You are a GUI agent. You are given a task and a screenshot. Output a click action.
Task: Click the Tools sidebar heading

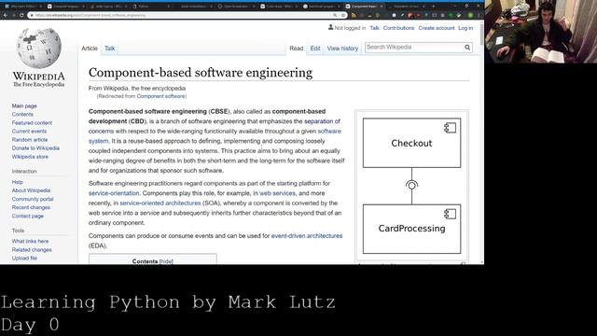click(x=18, y=231)
